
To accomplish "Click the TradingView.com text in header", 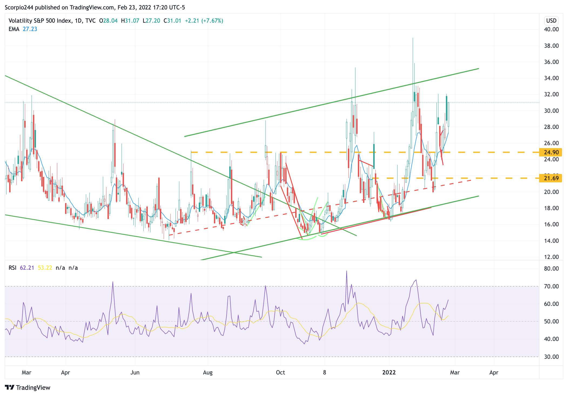I will click(x=92, y=7).
